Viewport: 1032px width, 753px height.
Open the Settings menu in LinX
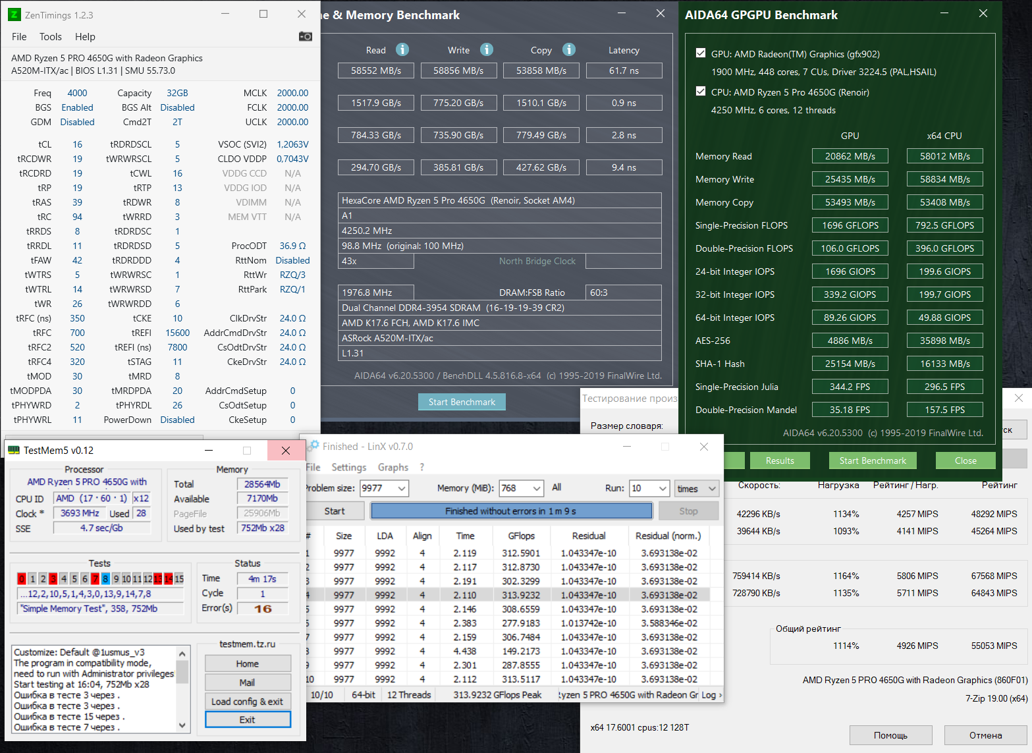tap(349, 467)
